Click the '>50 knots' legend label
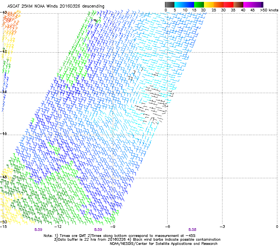280x246 pixels. click(269, 10)
